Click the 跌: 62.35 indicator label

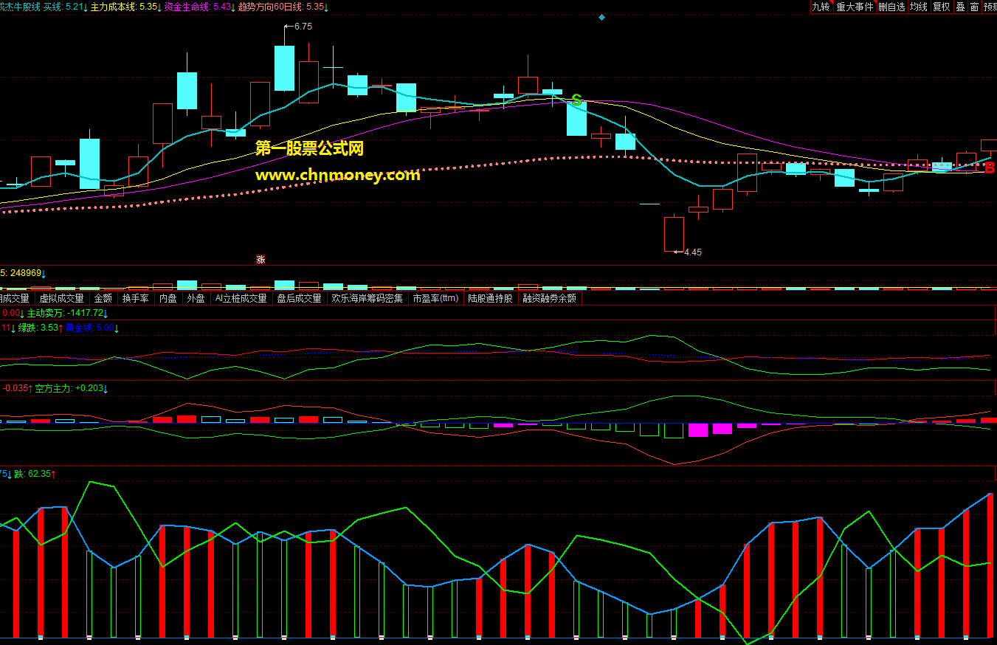pos(35,474)
